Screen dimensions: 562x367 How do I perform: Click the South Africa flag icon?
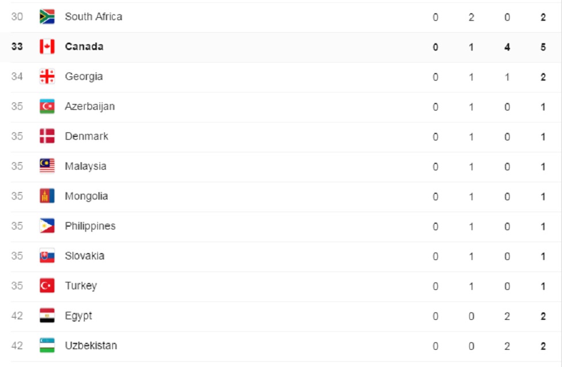(47, 17)
